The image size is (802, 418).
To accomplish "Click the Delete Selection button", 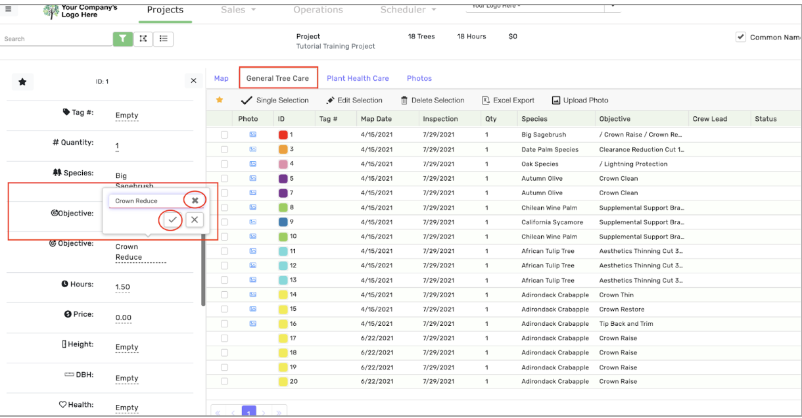I will click(433, 101).
